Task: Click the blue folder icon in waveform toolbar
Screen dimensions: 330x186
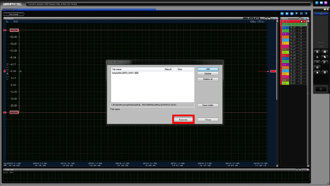Action: (292, 14)
